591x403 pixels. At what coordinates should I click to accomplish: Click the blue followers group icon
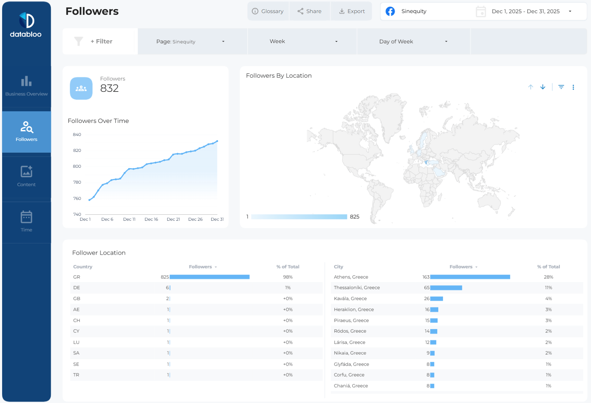tap(81, 88)
